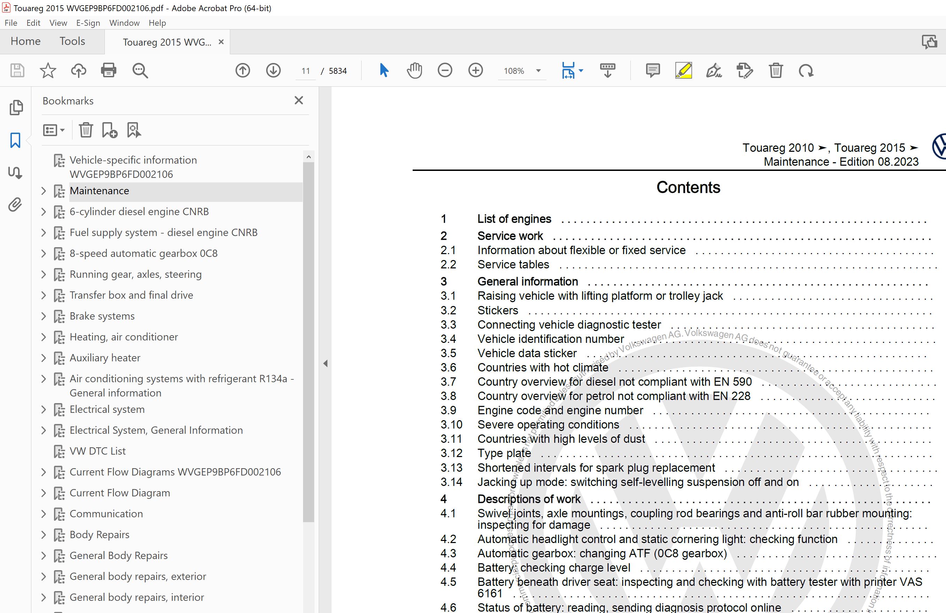Screen dimensions: 946x613
Task: Delete selected bookmark with trash icon
Action: [x=85, y=130]
